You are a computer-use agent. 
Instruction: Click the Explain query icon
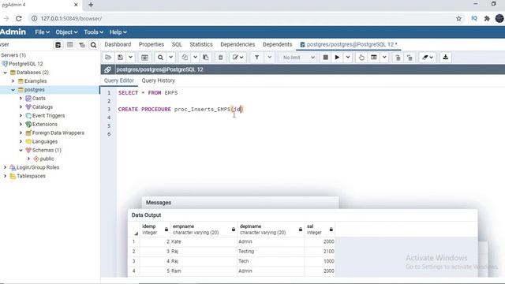(361, 58)
